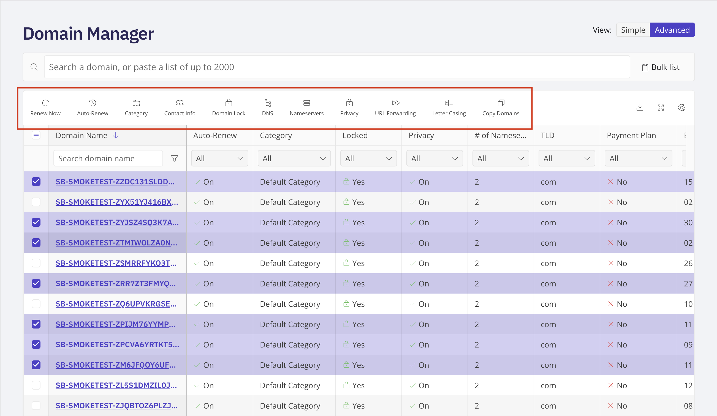
Task: Click the download/export icon
Action: [x=640, y=108]
